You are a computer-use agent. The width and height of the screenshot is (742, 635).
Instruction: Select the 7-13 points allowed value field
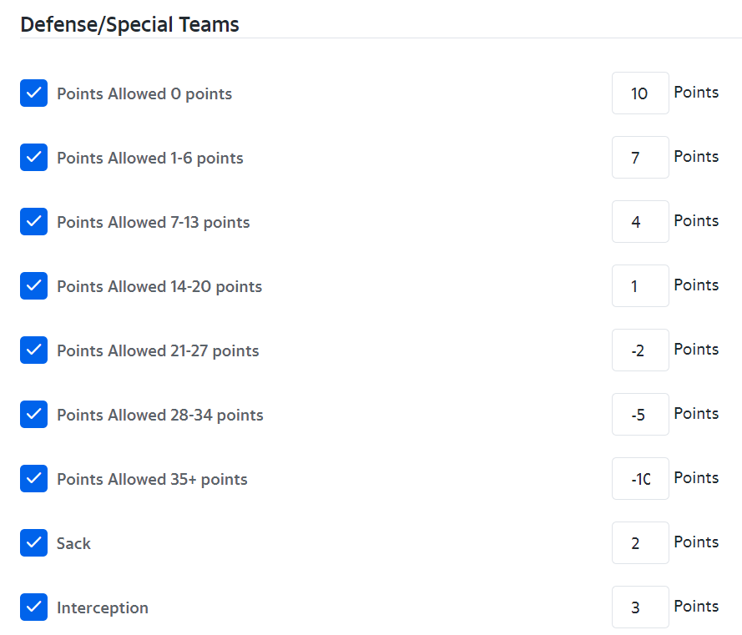[x=639, y=222]
